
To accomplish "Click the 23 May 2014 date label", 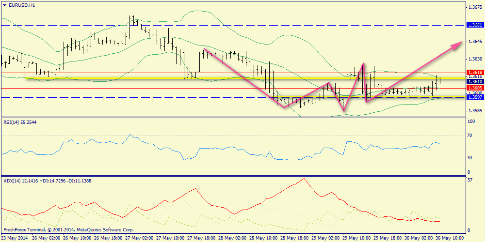I will click(x=14, y=238).
